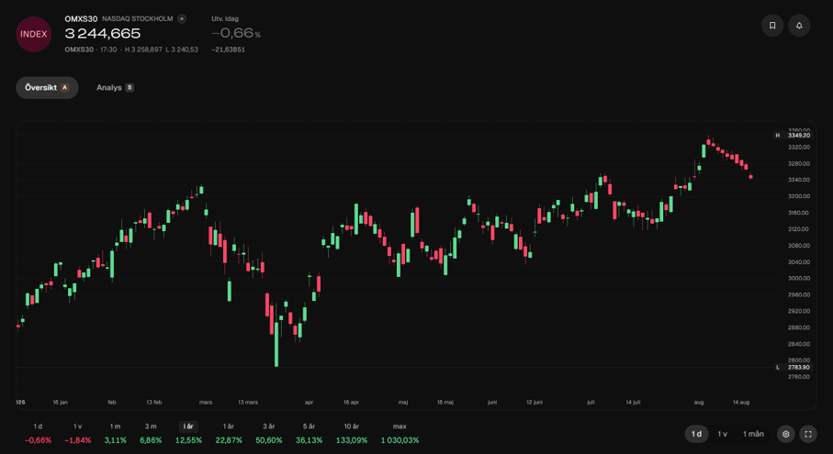
Task: Click the 12,55% year-to-date return
Action: 188,440
